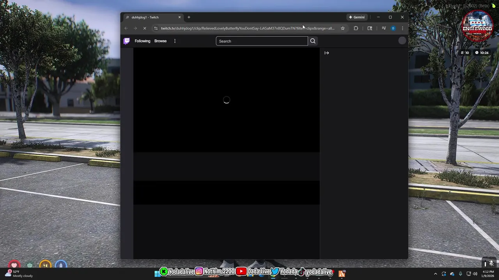Go back in Chrome history

(x=126, y=28)
